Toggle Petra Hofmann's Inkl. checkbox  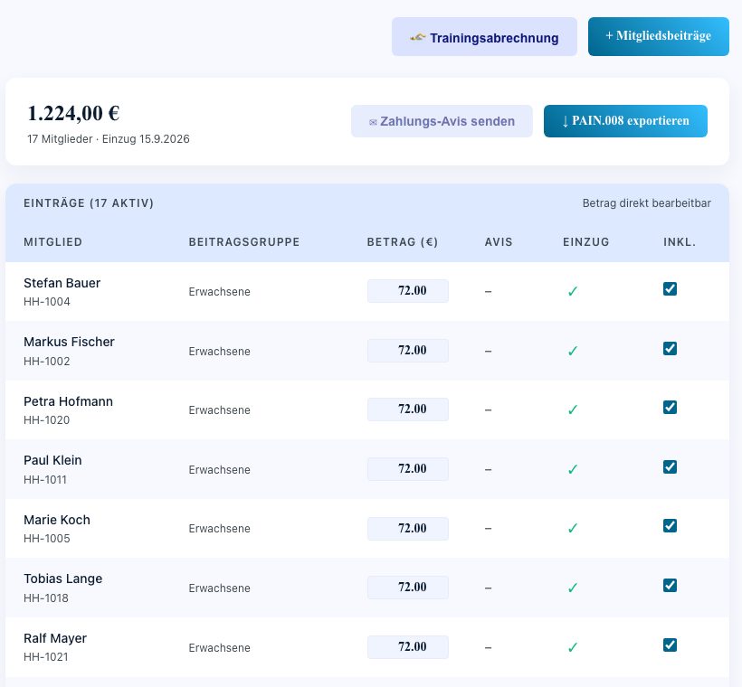click(x=670, y=407)
